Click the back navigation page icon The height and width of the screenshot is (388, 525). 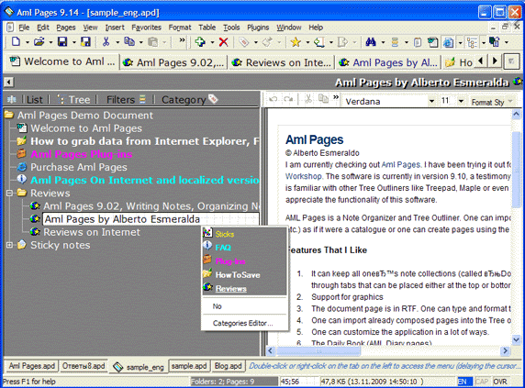319,42
